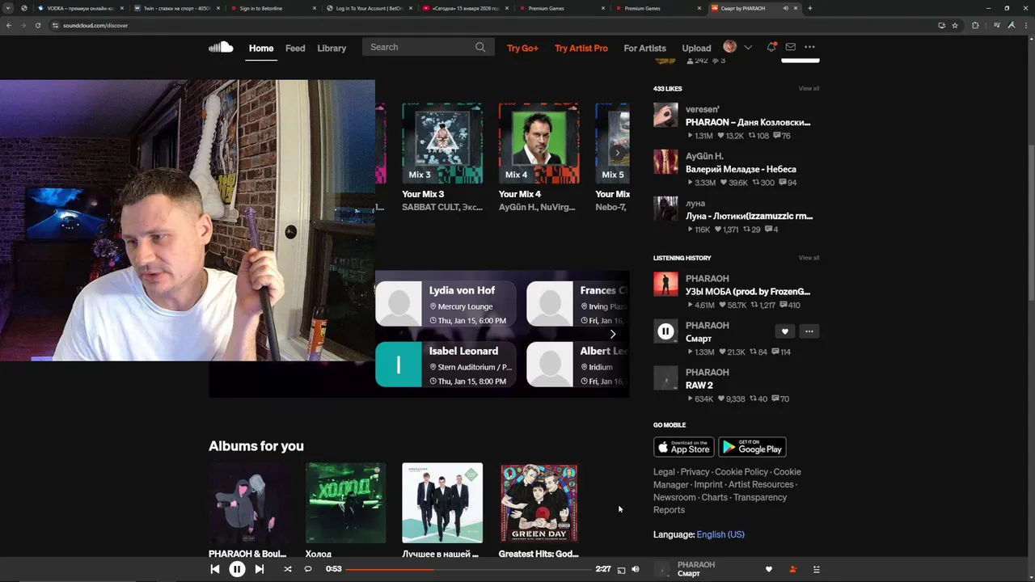Bookmark page with the star icon

(955, 25)
